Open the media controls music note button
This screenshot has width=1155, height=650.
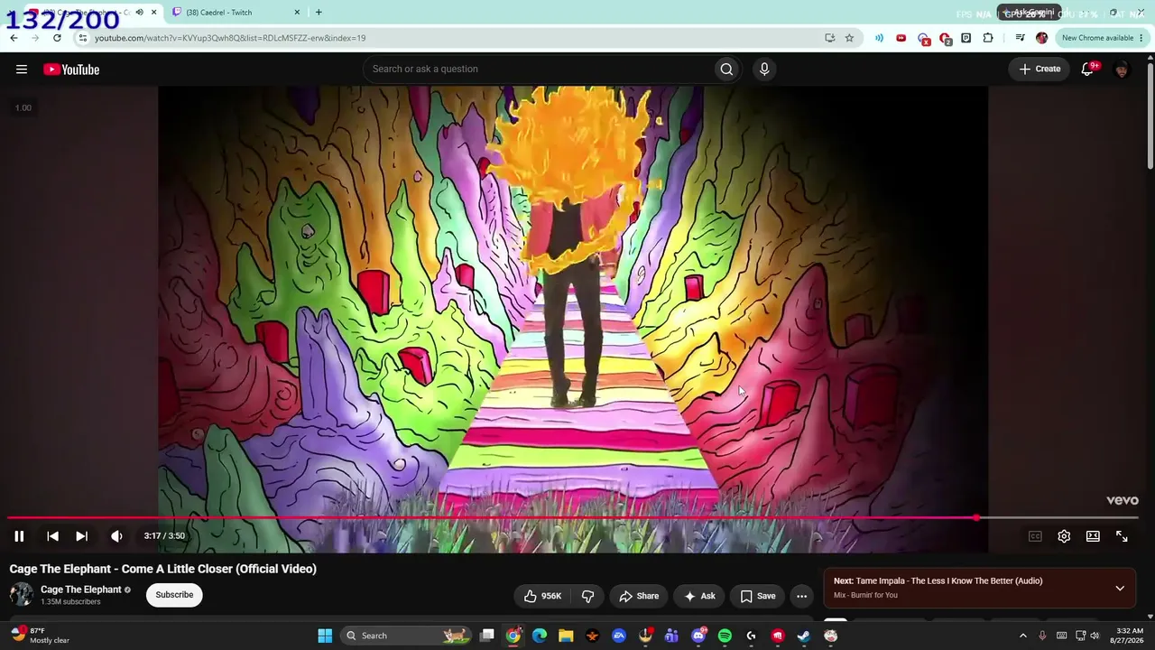point(1020,38)
